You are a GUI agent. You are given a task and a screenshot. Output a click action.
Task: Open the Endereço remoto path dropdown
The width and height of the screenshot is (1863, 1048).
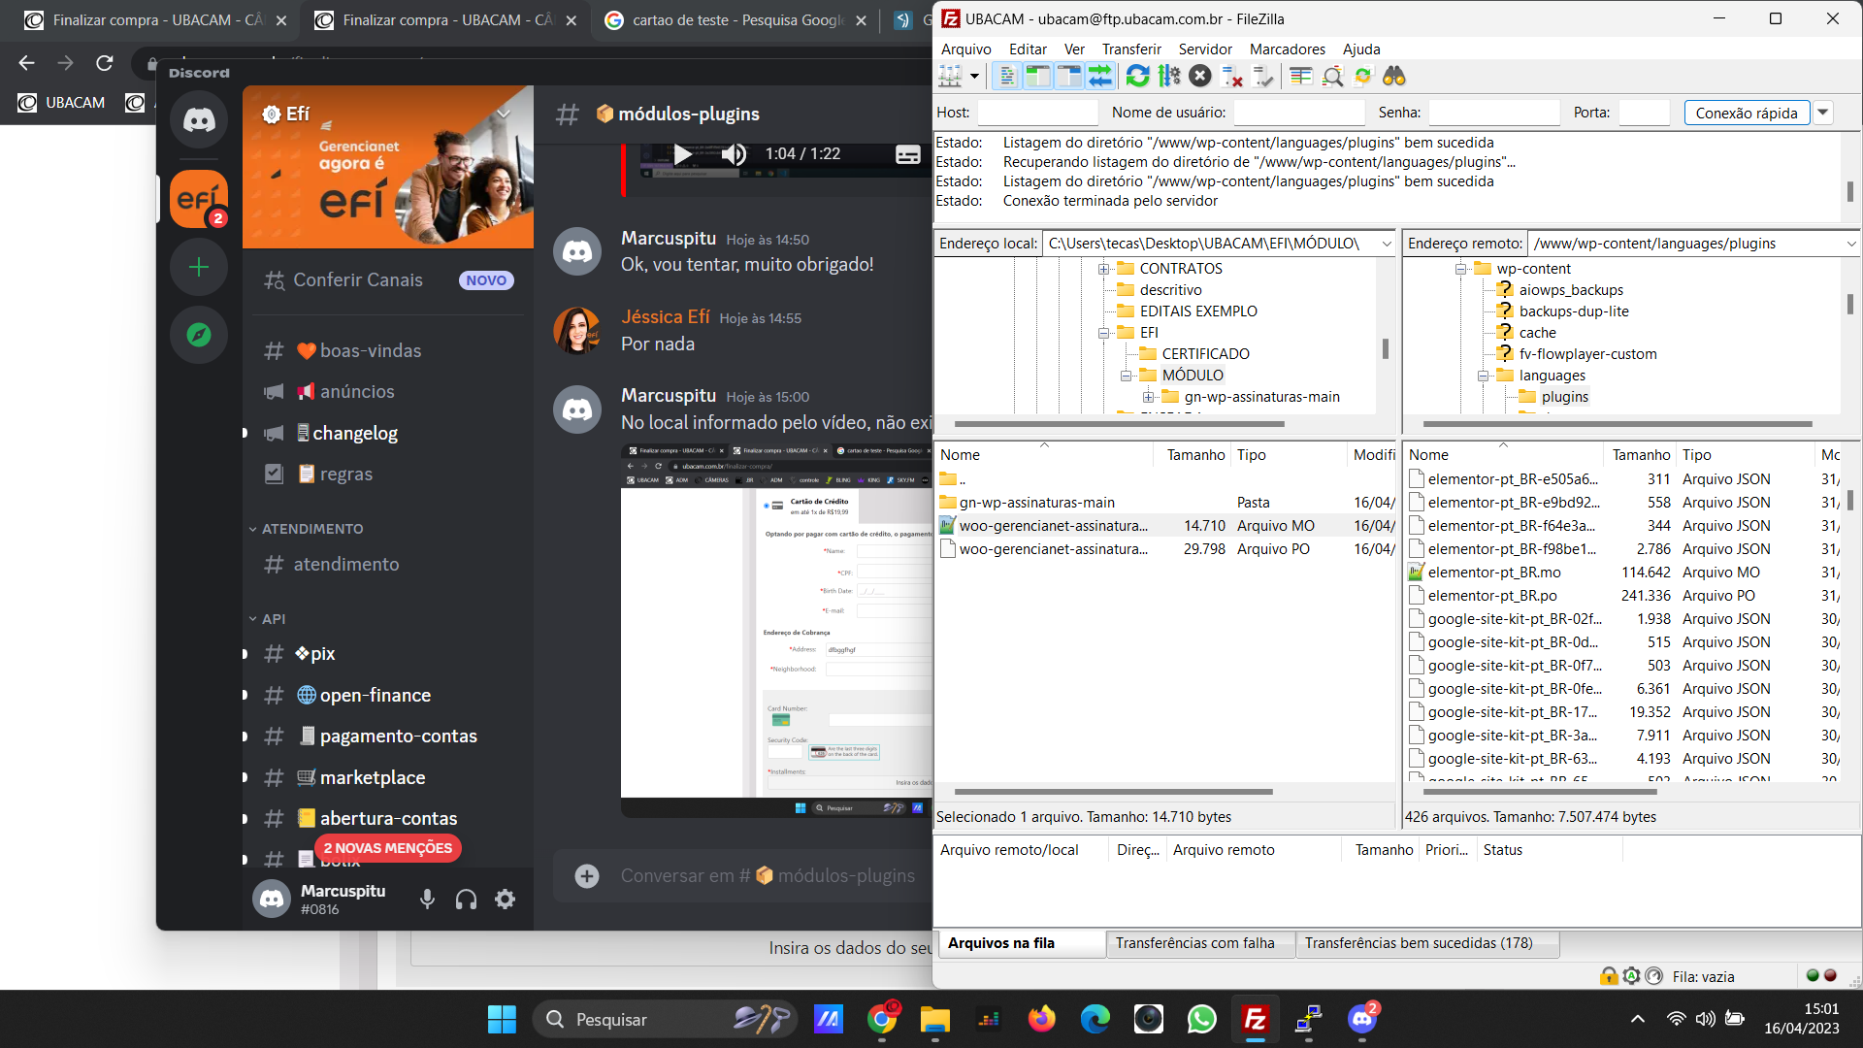1850,244
